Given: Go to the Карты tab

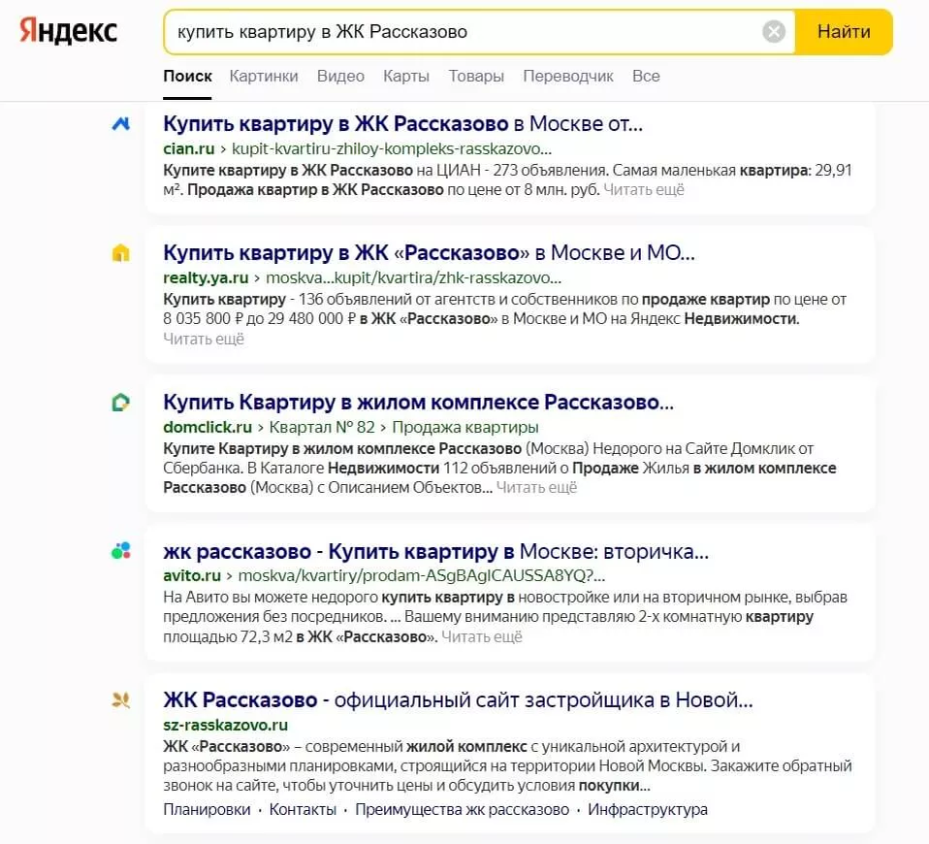Looking at the screenshot, I should 406,76.
